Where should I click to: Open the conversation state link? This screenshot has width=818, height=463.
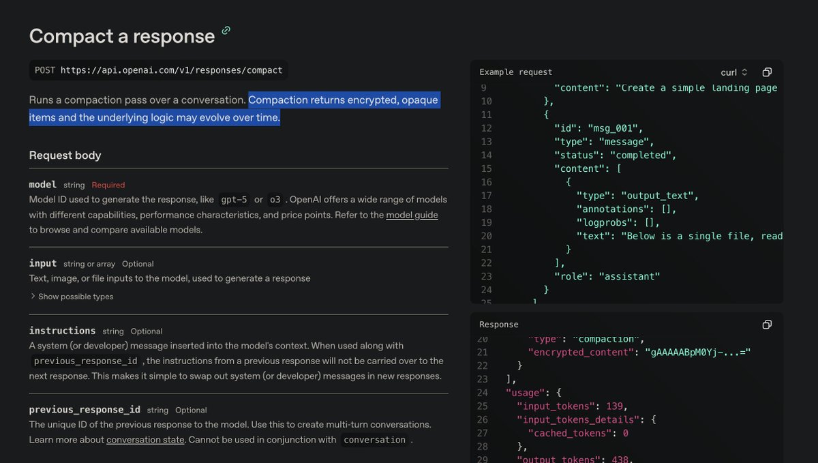145,440
